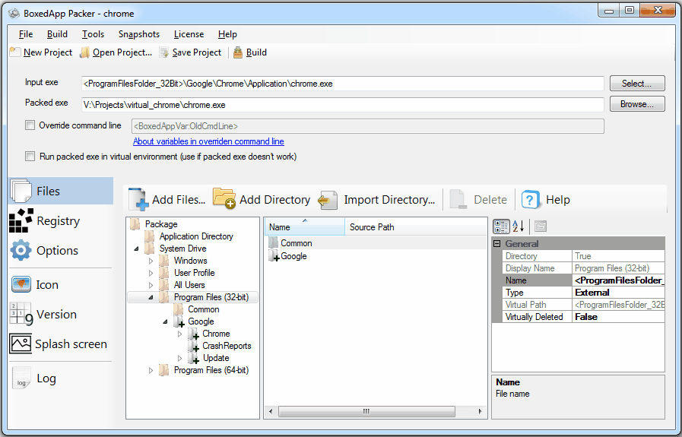
Task: Click the Save Project toolbar icon
Action: (164, 52)
